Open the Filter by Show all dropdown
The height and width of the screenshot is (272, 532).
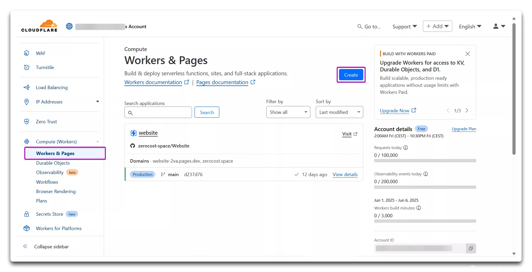[x=288, y=112]
